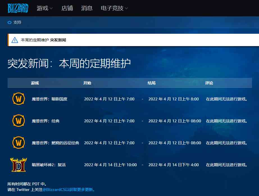
Task: Click the 经典 row comment text
Action: pos(226,121)
